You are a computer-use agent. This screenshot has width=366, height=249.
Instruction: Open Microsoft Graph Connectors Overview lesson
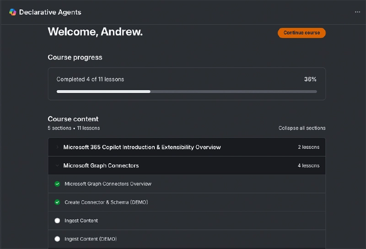pyautogui.click(x=108, y=184)
